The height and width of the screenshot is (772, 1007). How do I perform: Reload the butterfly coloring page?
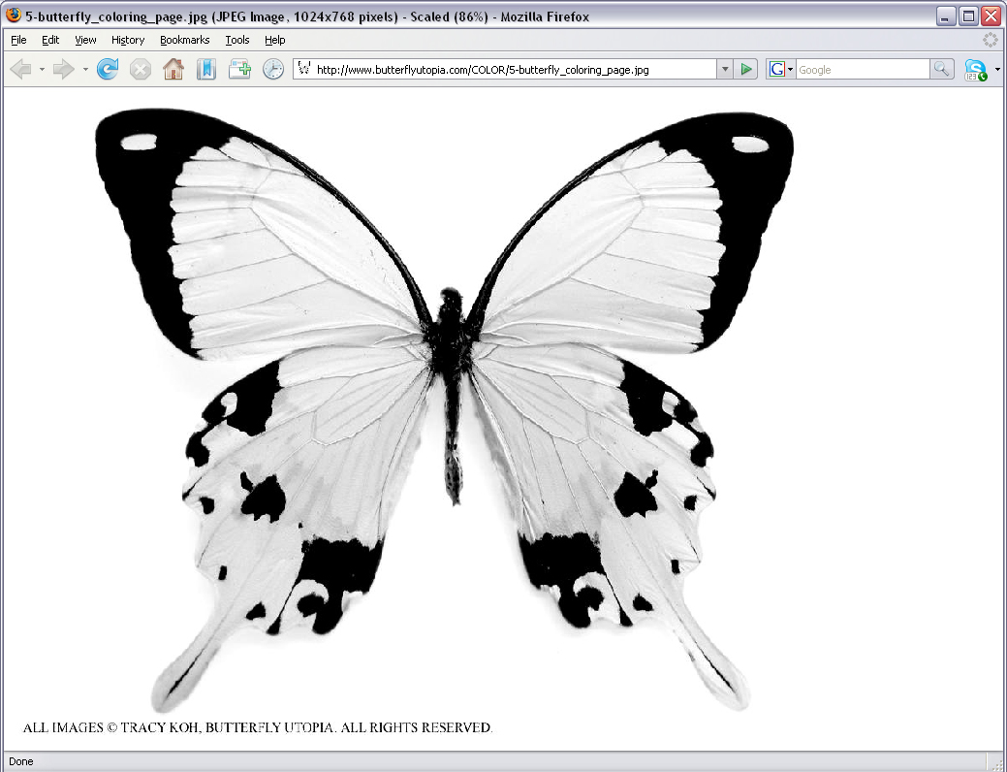[108, 68]
